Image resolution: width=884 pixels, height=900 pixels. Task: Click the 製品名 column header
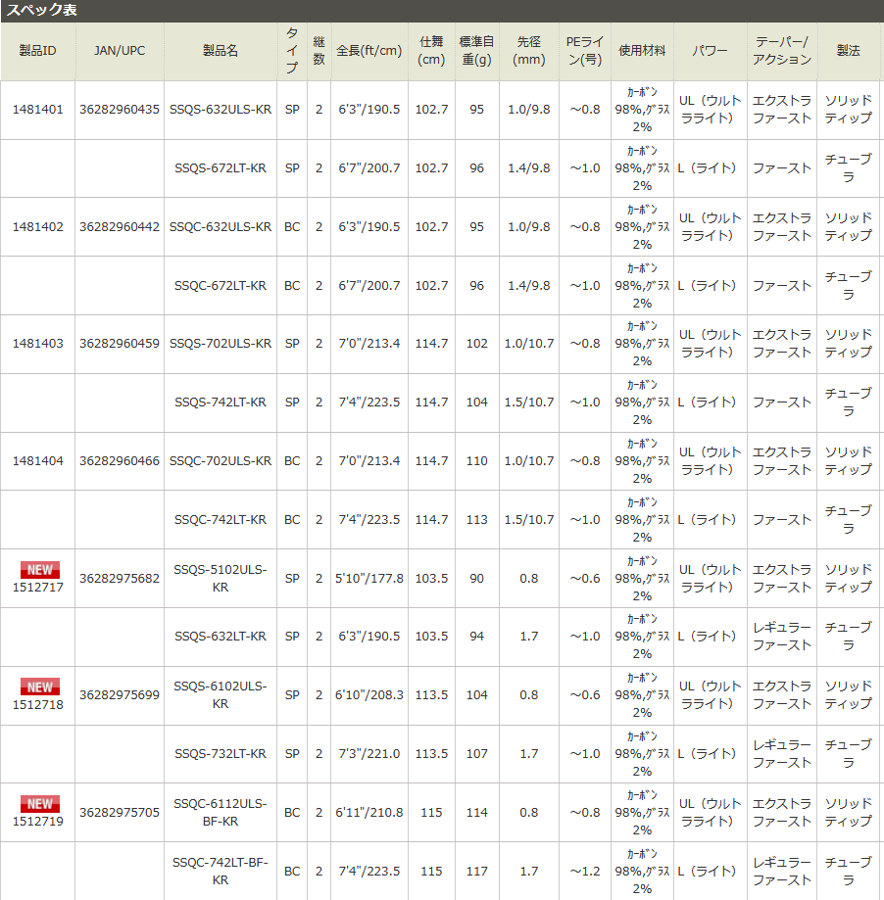click(x=220, y=51)
